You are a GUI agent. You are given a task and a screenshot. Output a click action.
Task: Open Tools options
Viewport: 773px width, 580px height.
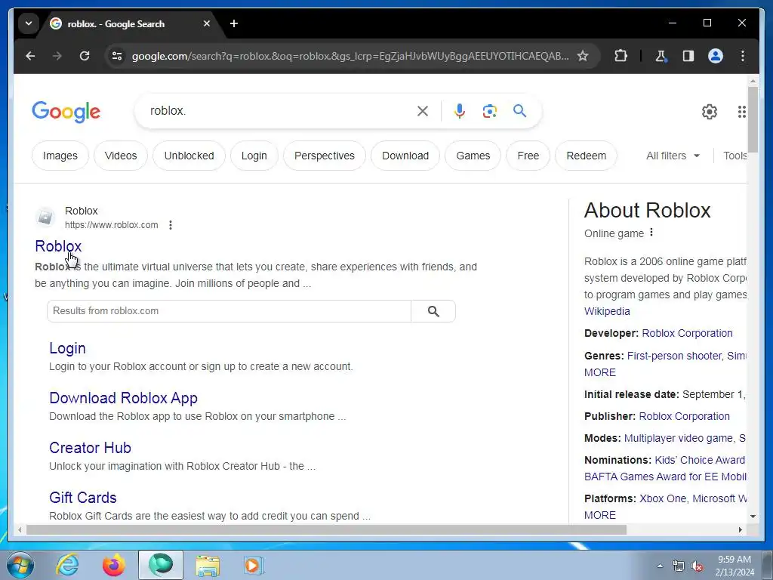[735, 156]
